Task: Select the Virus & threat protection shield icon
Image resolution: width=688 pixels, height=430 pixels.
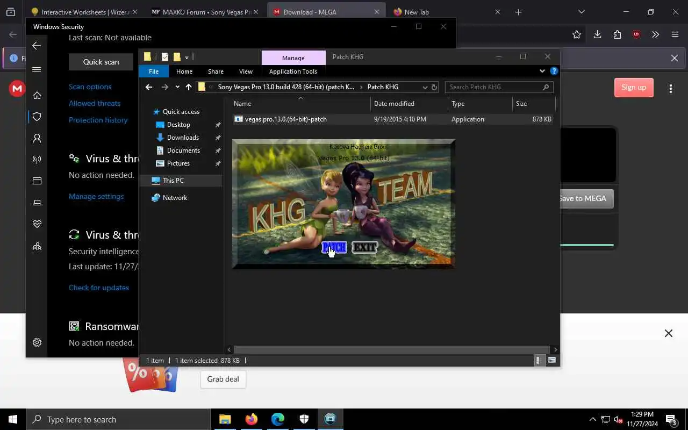Action: [x=37, y=117]
